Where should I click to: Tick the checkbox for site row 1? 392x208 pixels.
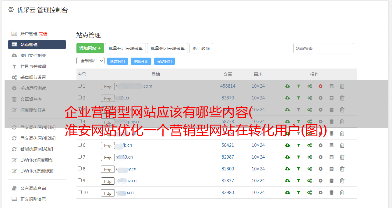79,86
